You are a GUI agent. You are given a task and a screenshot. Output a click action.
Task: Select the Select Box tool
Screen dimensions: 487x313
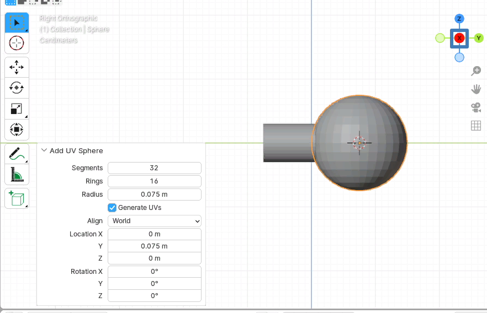pyautogui.click(x=17, y=23)
